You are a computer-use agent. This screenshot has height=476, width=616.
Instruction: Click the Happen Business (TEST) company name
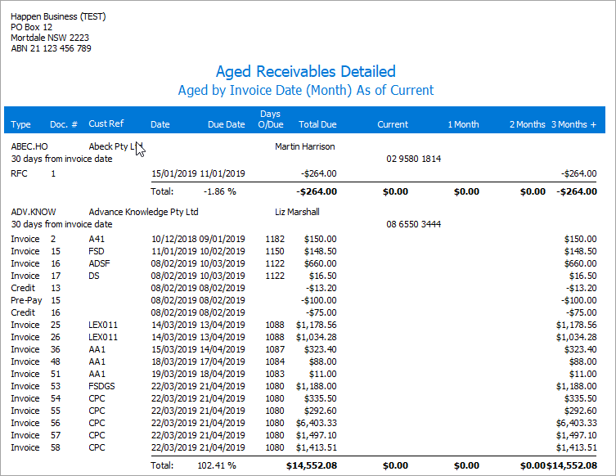pyautogui.click(x=58, y=16)
